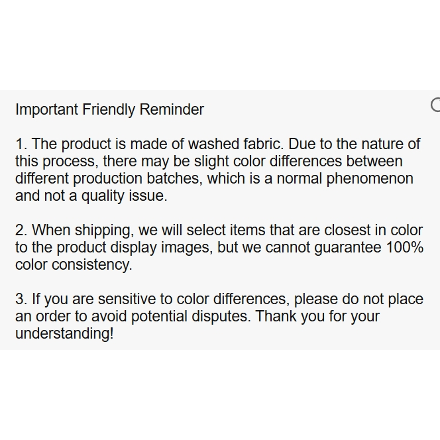The height and width of the screenshot is (440, 440).
Task: Click the "Important Friendly Reminder" heading
Action: click(x=109, y=109)
